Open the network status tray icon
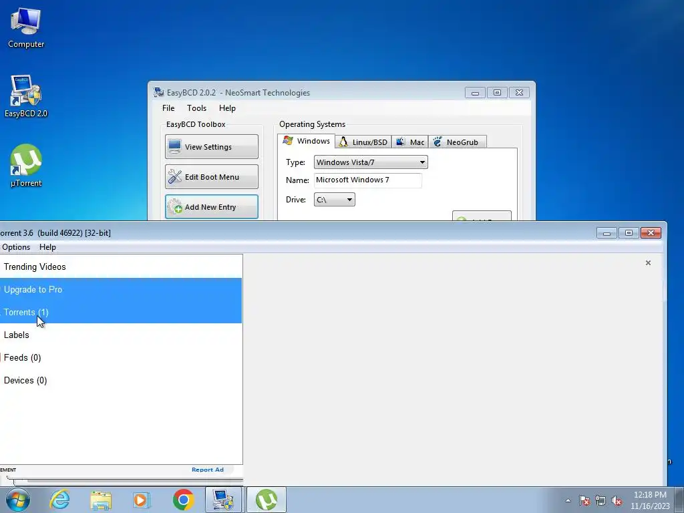684x513 pixels. [x=601, y=500]
